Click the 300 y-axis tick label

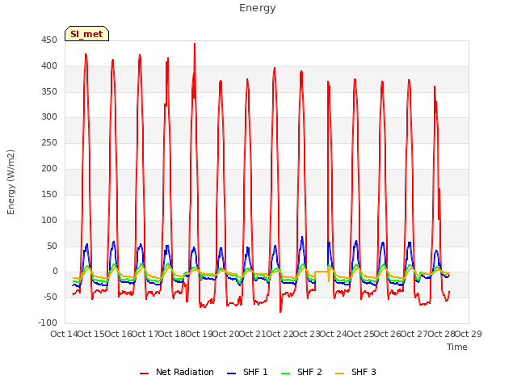click(49, 117)
